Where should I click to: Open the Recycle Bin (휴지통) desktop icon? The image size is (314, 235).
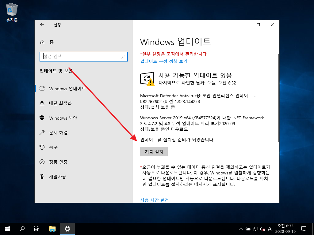(x=12, y=12)
